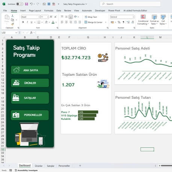Open the Power Pivot tab

point(114,11)
